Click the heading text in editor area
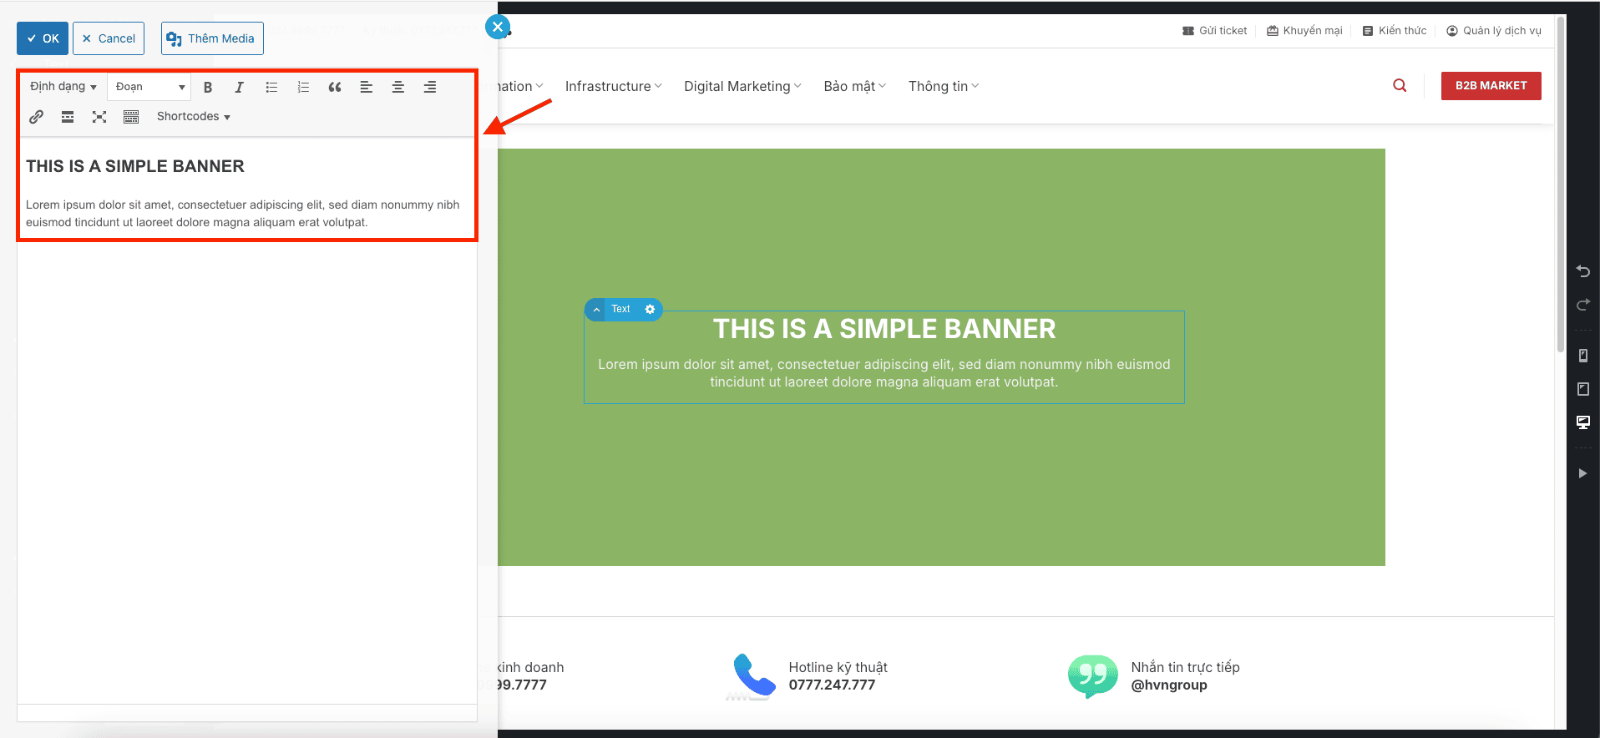Screen dimensions: 1600x738 (135, 166)
